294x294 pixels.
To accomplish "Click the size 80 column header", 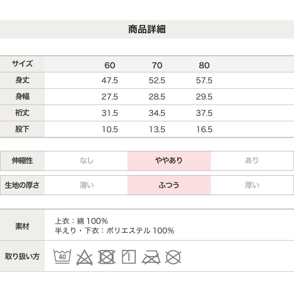I will point(204,65).
